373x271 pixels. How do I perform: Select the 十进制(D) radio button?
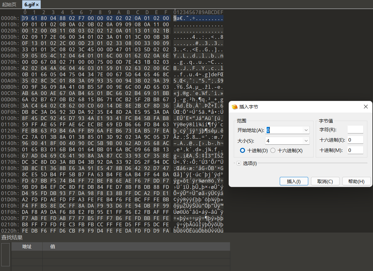[242, 150]
